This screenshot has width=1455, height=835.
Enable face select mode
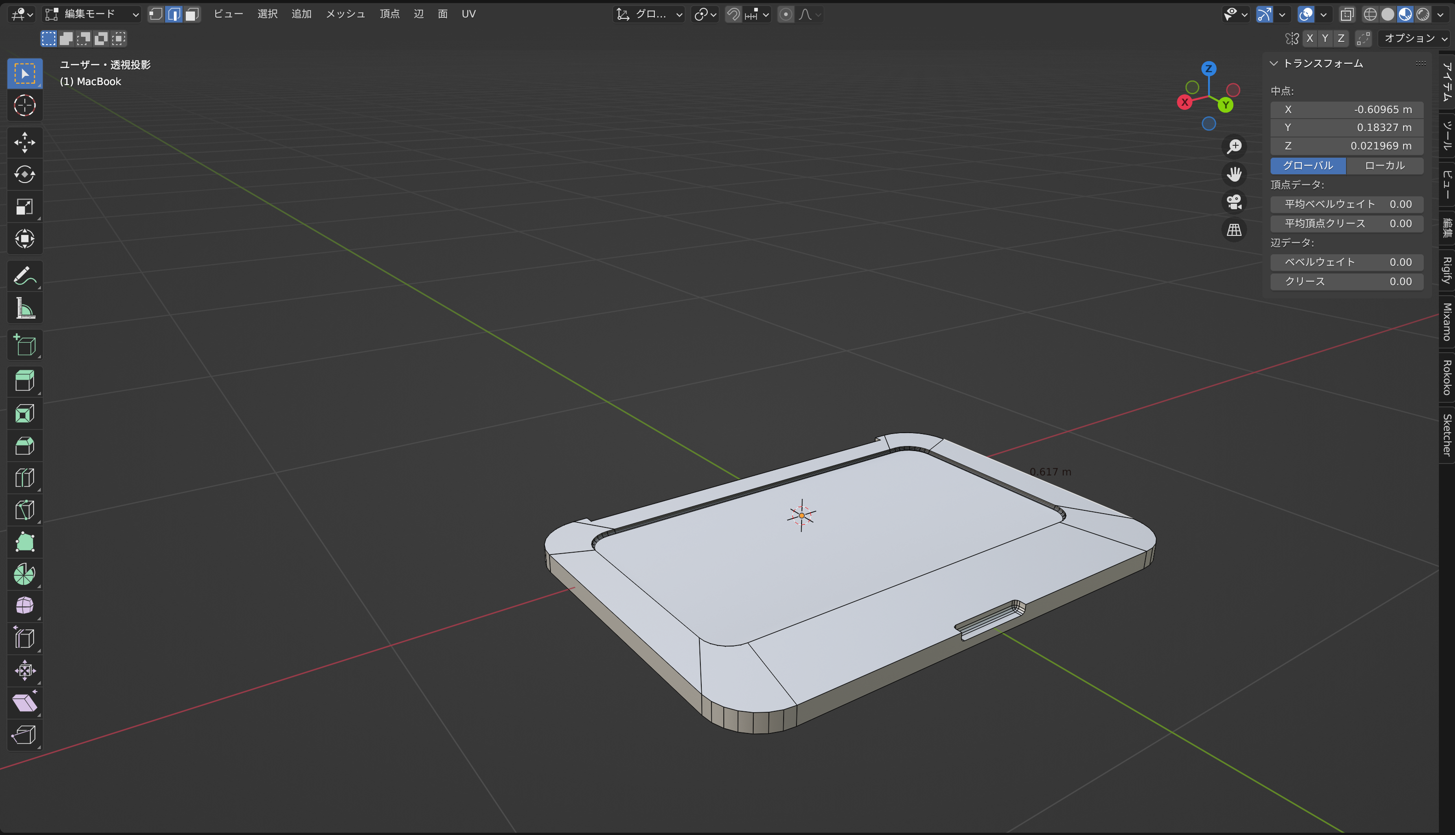(x=192, y=14)
